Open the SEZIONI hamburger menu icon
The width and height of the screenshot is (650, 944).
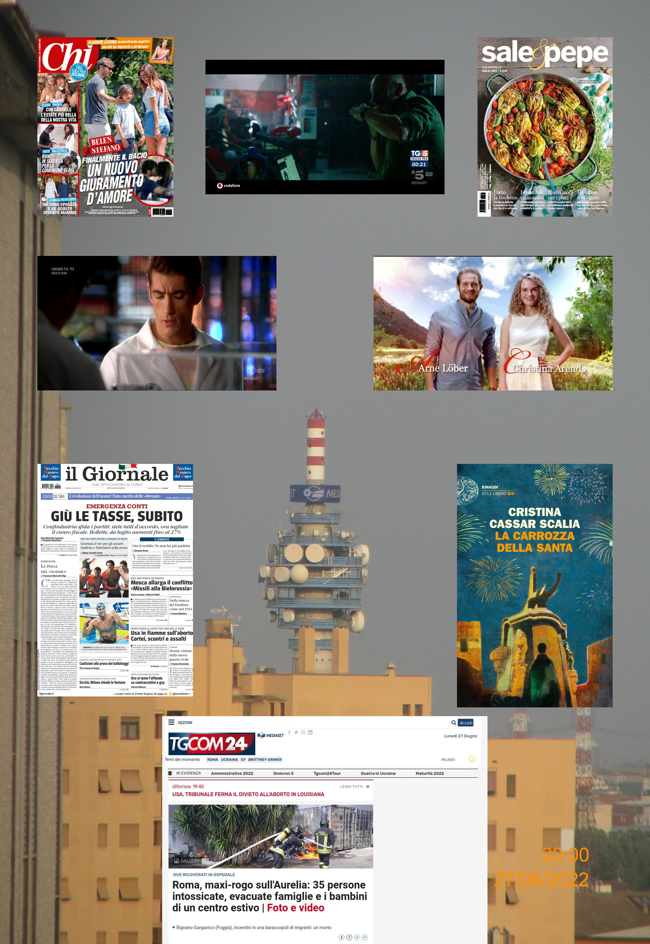pos(171,722)
